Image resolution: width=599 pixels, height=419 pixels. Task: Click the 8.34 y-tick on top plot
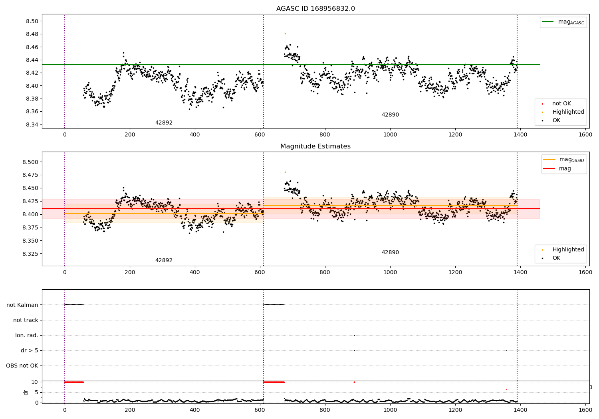[x=32, y=125]
